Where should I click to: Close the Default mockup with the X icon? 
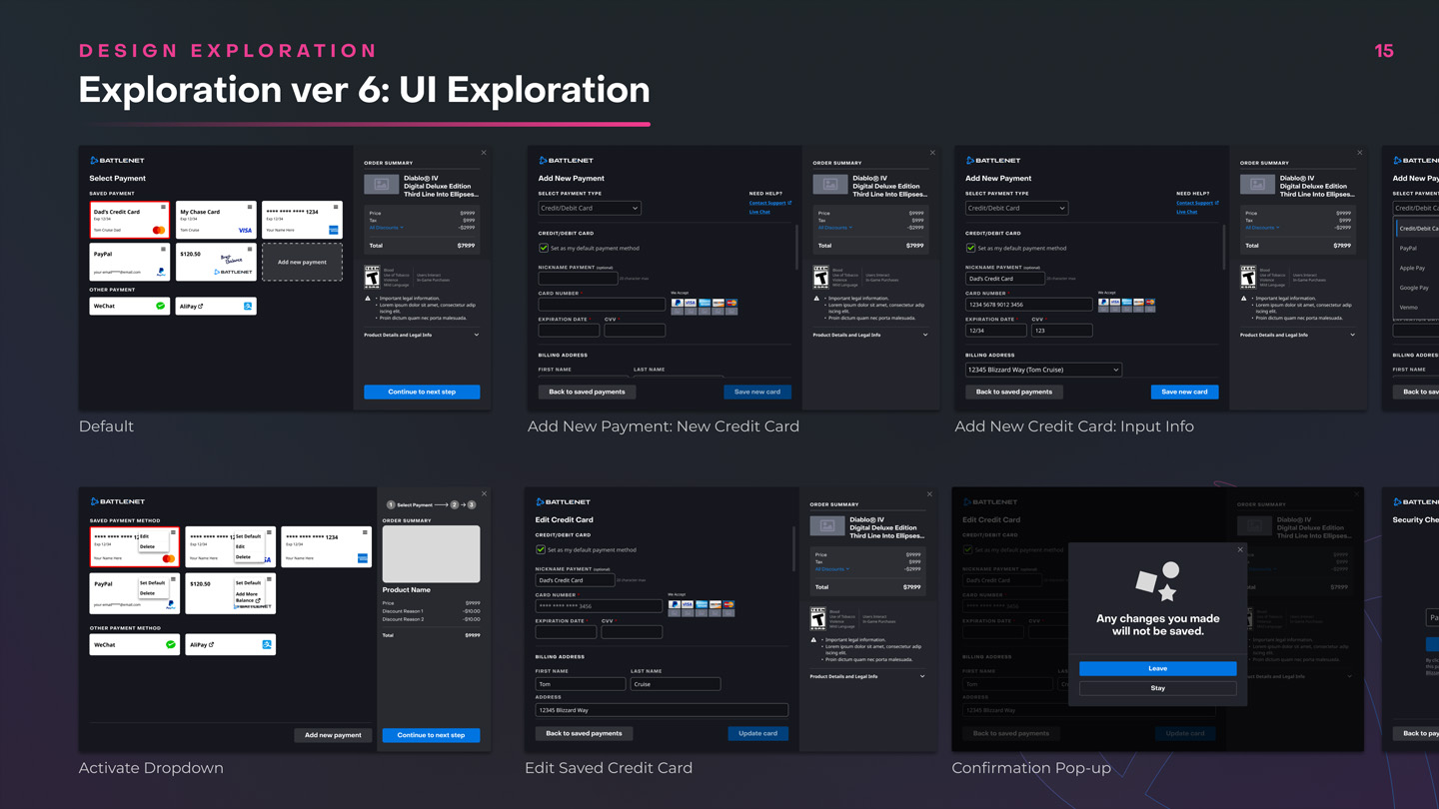click(x=484, y=153)
